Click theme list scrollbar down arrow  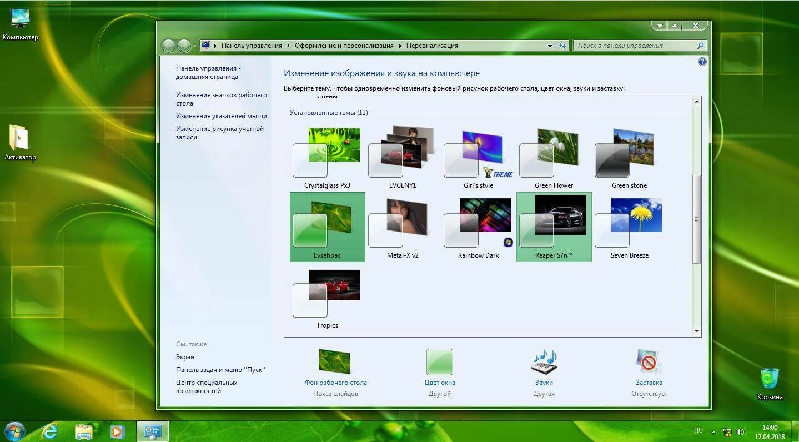697,331
